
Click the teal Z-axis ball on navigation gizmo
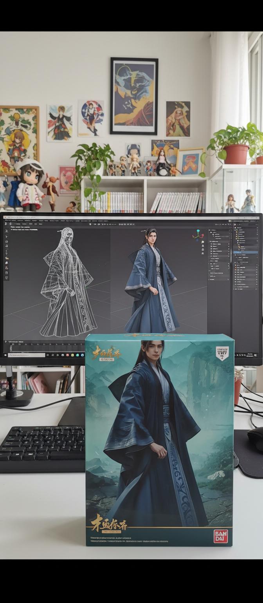click(x=198, y=231)
